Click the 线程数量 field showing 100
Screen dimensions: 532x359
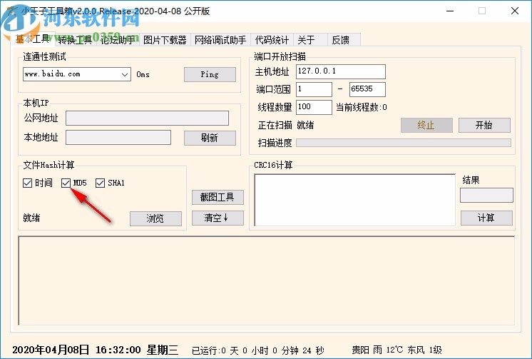click(314, 107)
